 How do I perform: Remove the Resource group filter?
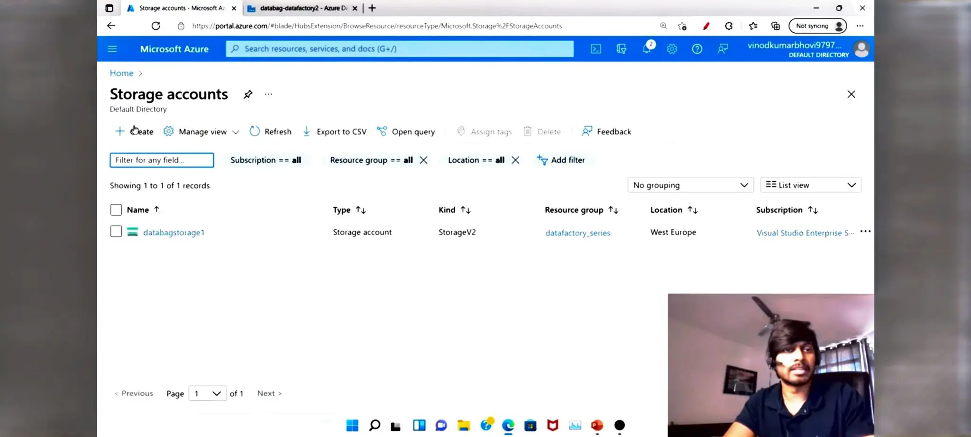point(423,160)
